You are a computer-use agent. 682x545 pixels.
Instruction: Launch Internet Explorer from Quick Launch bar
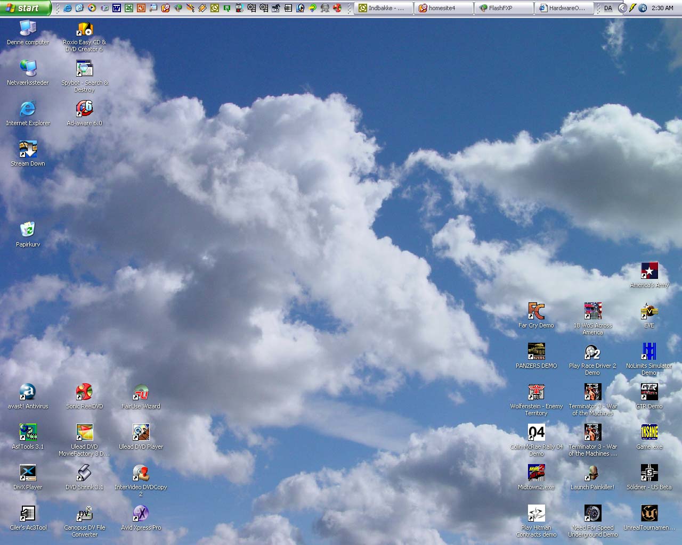(67, 8)
